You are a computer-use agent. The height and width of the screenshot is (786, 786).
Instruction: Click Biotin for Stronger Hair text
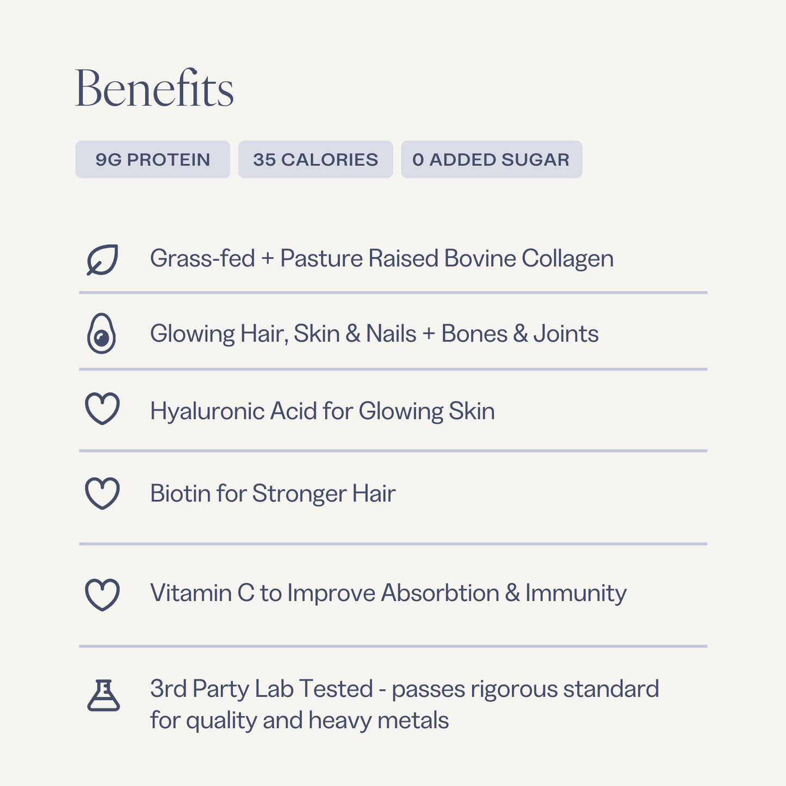(x=273, y=493)
